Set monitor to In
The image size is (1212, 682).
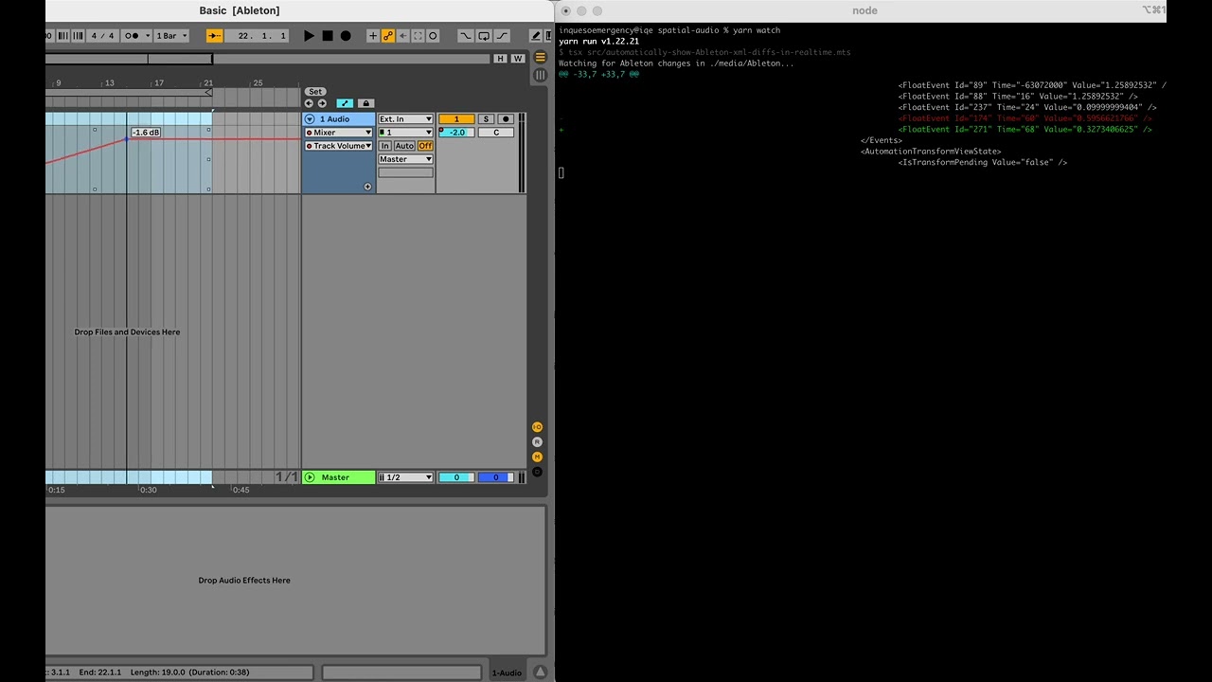[385, 146]
